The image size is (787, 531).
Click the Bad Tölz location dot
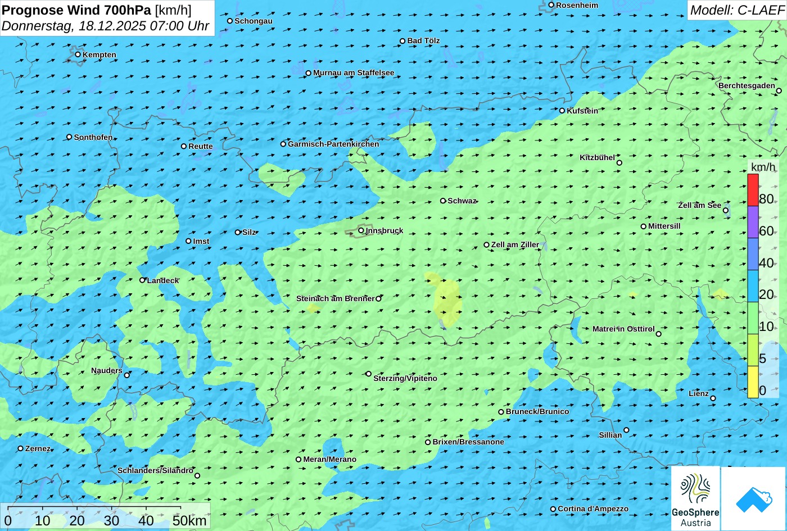pos(402,41)
